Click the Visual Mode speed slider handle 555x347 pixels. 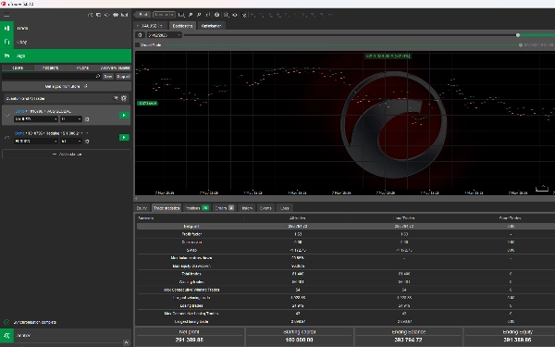[x=520, y=45]
